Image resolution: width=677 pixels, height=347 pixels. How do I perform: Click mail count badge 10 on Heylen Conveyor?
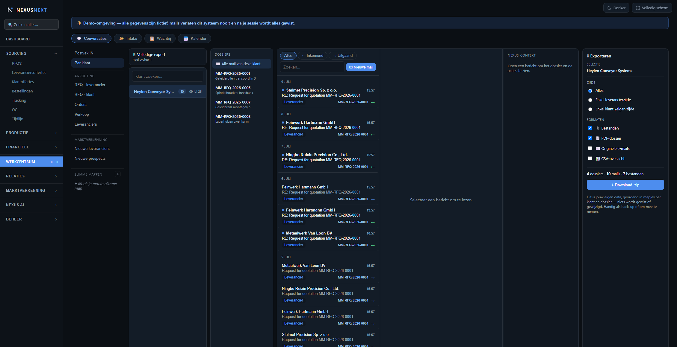click(x=182, y=92)
